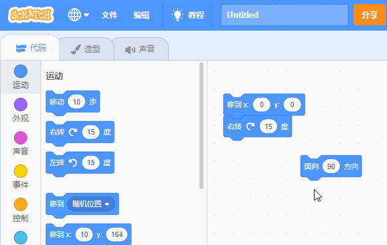Screen dimensions: 387x245
Task: Click x value 0 in workspace 移到 block
Action: [x=261, y=105]
